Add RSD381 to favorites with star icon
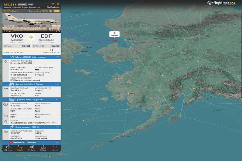 (53, 4)
